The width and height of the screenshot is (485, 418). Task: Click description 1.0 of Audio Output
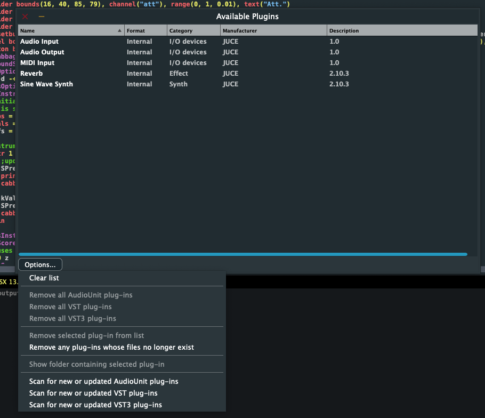(334, 52)
